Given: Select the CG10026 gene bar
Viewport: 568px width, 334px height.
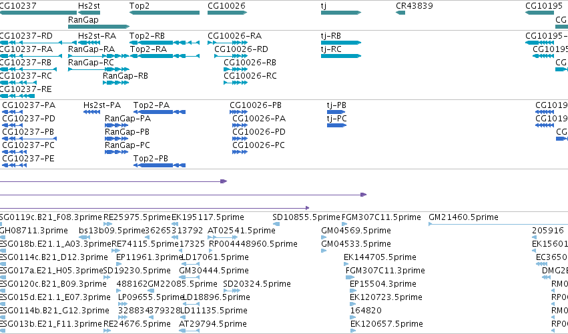Looking at the screenshot, I should click(227, 13).
